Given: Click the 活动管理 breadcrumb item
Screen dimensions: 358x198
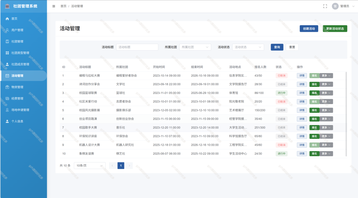Looking at the screenshot, I should [77, 6].
